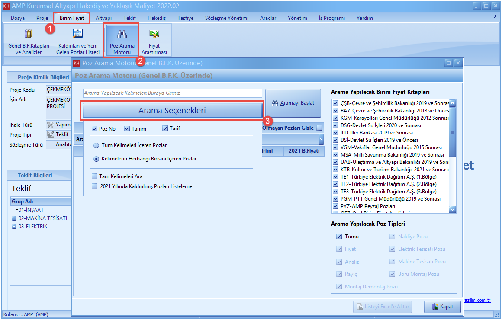Uncheck DSG-Devlet Su İşleri 2020 ve Sonrası

point(335,125)
